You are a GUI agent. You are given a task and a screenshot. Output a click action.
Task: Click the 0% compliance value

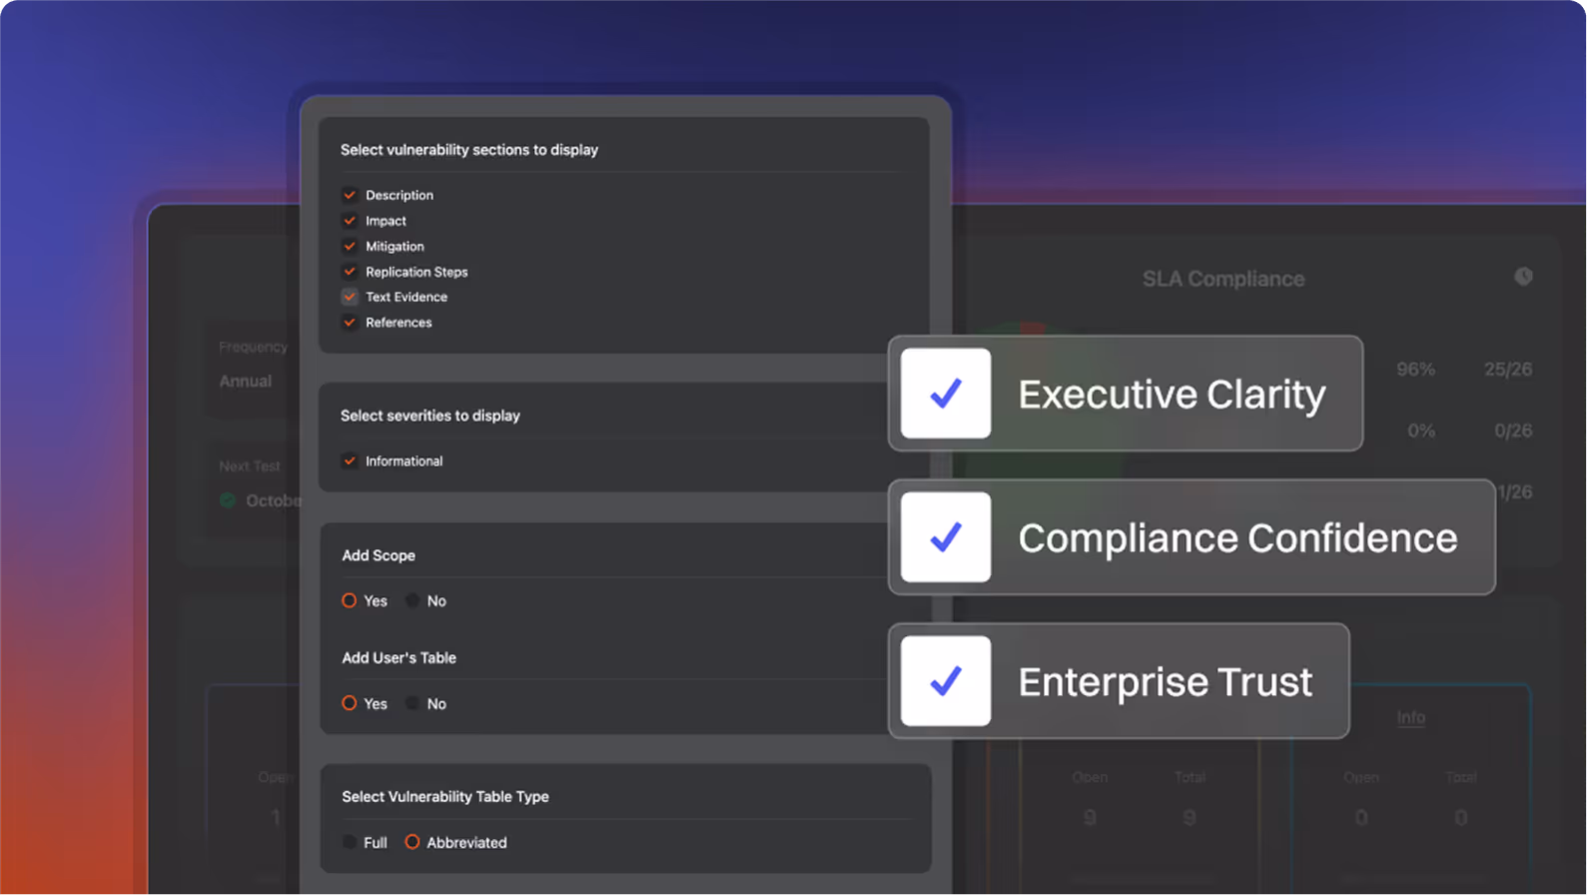pos(1421,431)
